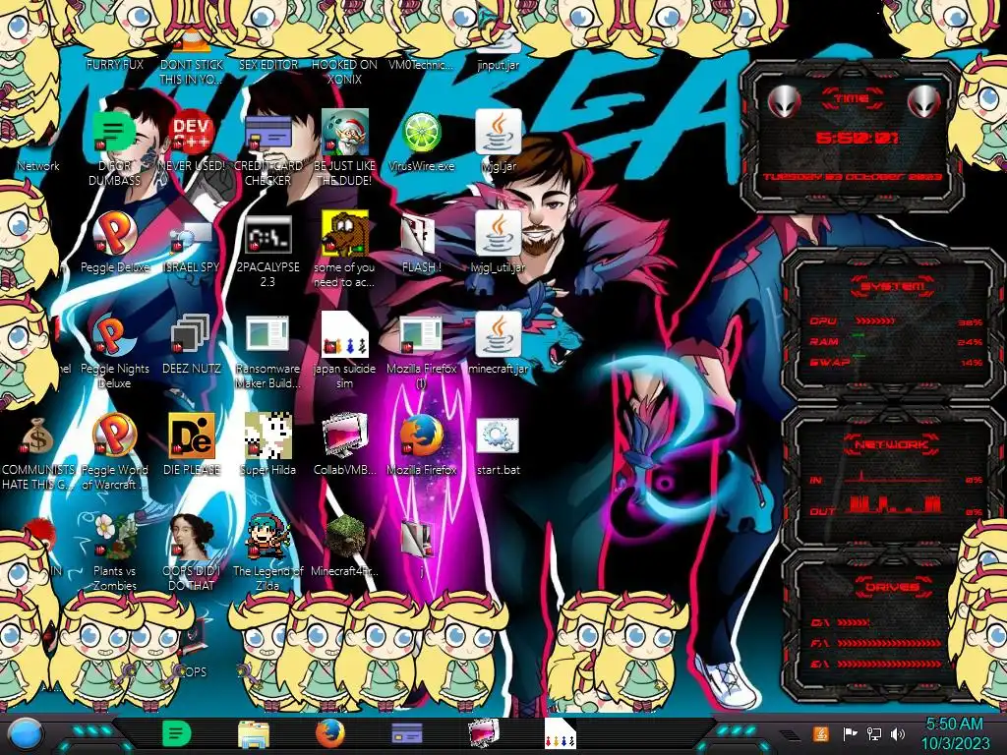Open the taskbar clock showing 5:50 AM
This screenshot has height=755, width=1007.
pyautogui.click(x=955, y=733)
